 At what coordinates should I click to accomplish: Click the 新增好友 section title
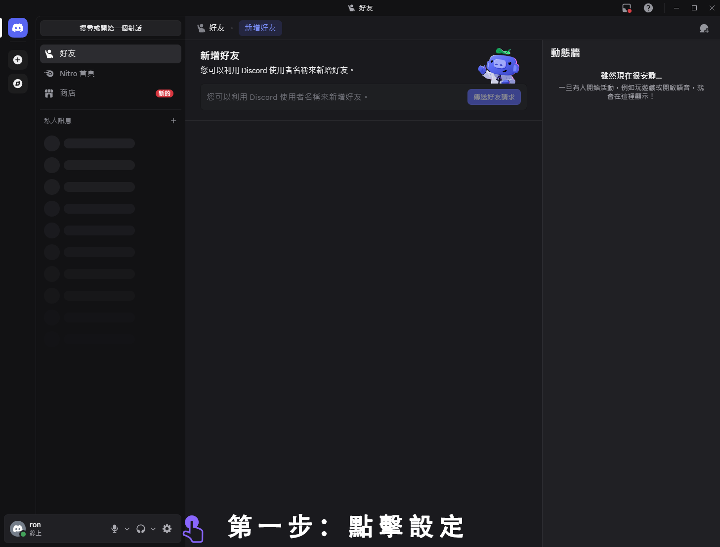click(x=220, y=56)
